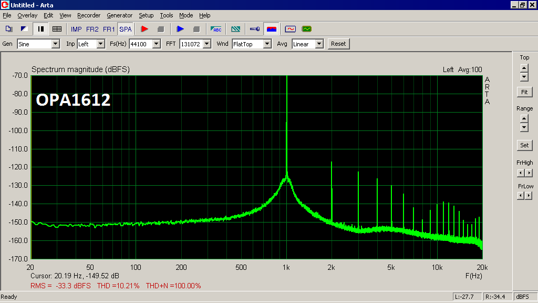Expand the FFT 131072 size dropdown
Image resolution: width=538 pixels, height=303 pixels.
(207, 44)
